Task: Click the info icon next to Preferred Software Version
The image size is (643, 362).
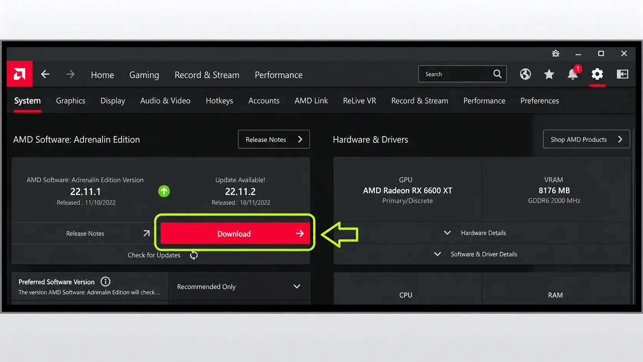Action: pyautogui.click(x=105, y=282)
